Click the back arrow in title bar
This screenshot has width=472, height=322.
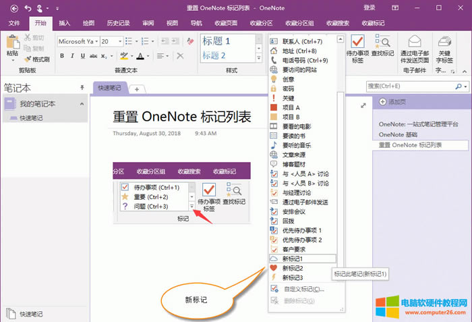[x=28, y=7]
